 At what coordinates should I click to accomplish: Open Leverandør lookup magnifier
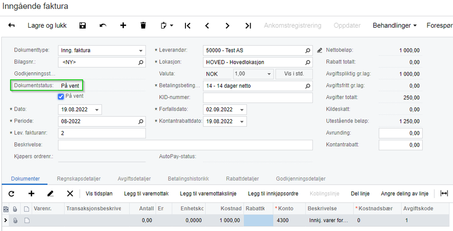(x=308, y=51)
